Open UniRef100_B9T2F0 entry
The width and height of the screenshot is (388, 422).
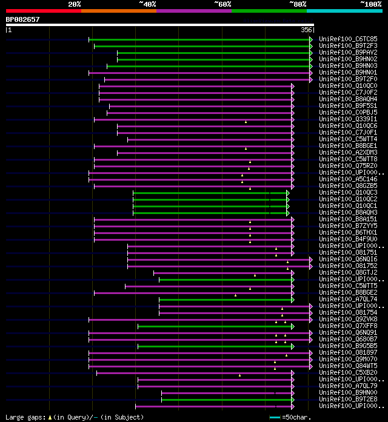[348, 79]
